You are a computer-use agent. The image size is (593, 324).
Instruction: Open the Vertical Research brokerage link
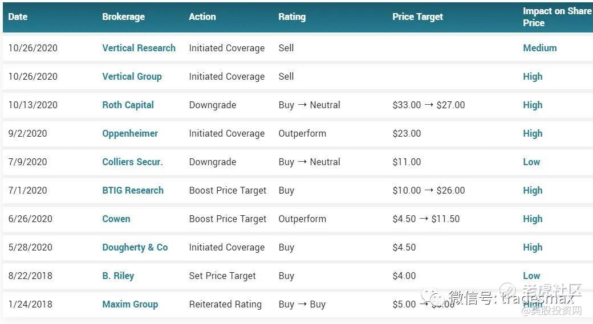point(139,48)
